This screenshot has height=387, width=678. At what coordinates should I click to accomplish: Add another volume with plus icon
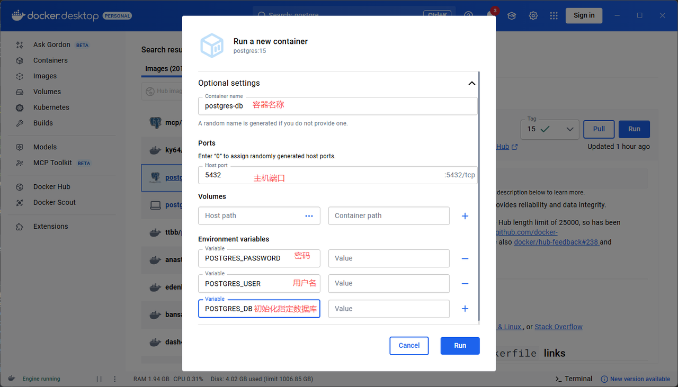coord(465,216)
